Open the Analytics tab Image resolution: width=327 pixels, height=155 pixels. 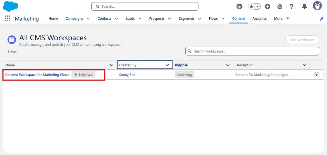259,18
